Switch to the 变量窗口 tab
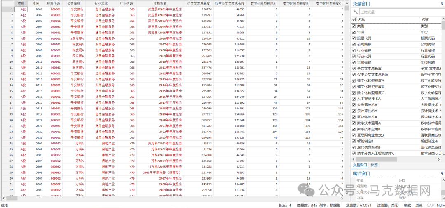The image size is (445, 208). pyautogui.click(x=360, y=165)
